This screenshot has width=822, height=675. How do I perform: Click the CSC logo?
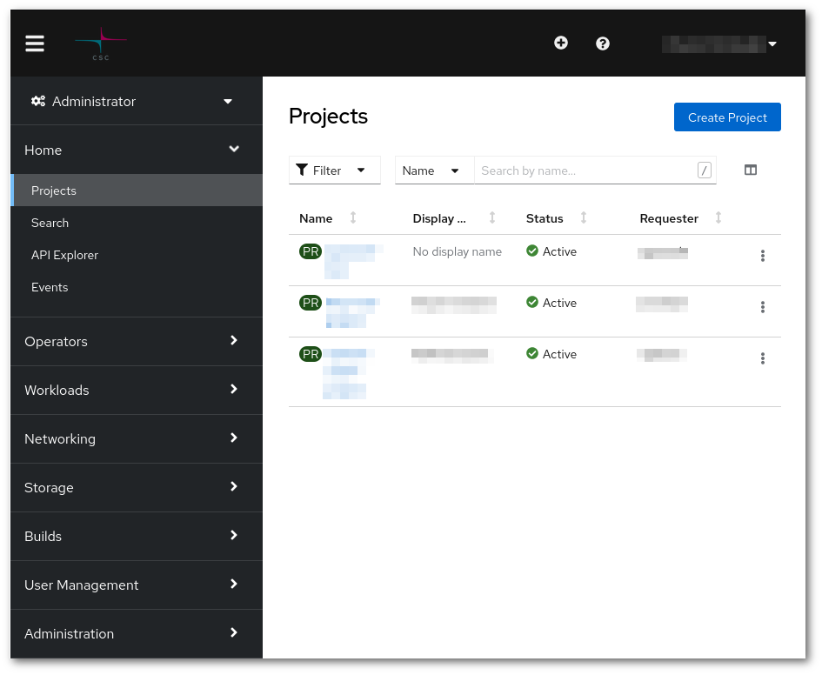[x=101, y=44]
